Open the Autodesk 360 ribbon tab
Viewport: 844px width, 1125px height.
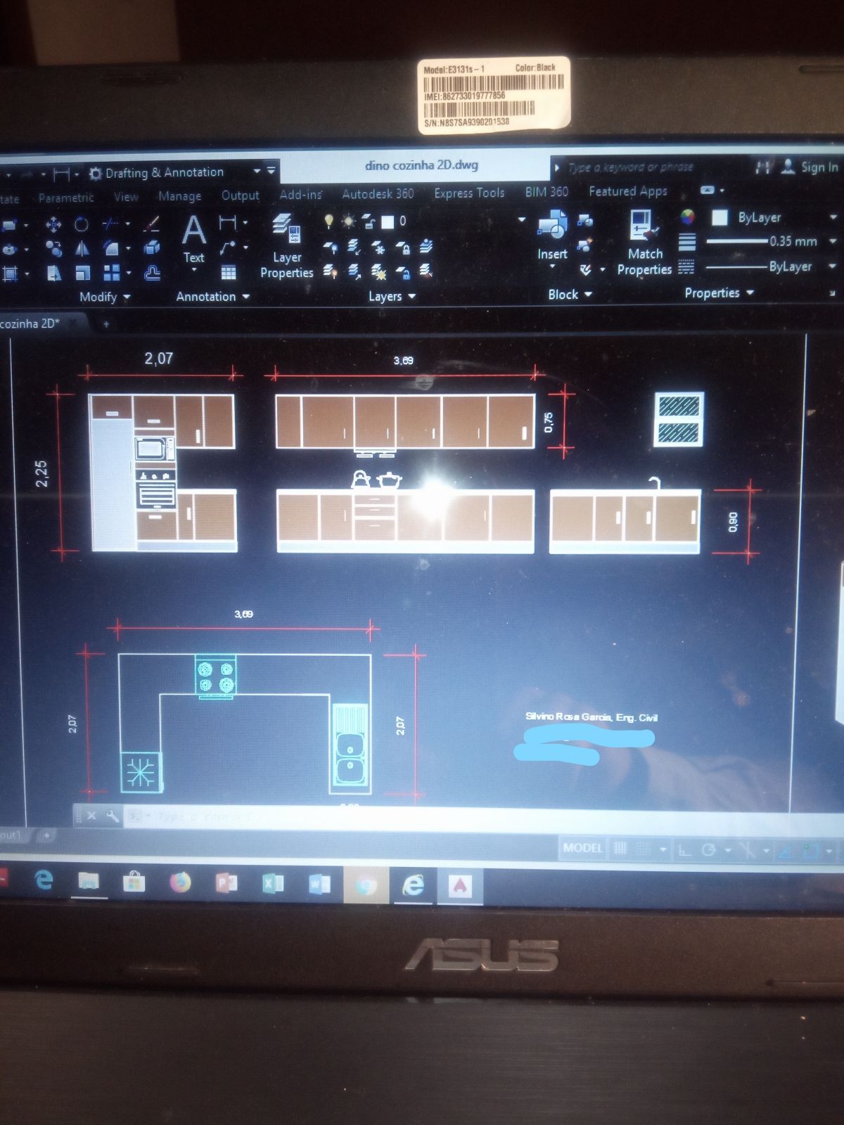point(378,193)
